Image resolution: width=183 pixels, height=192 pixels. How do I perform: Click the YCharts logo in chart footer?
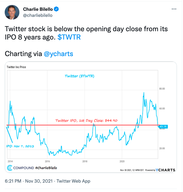[165, 170]
